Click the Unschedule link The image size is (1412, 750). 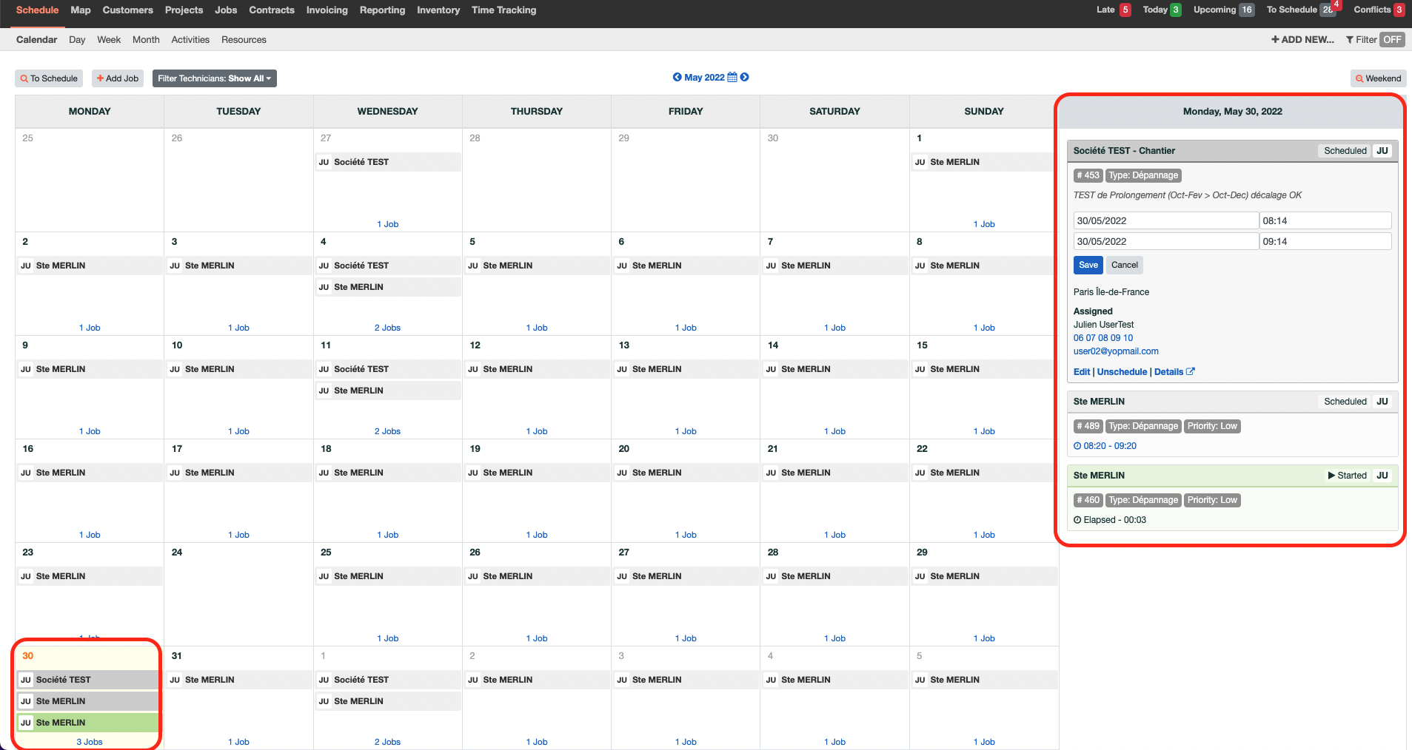[x=1122, y=372]
